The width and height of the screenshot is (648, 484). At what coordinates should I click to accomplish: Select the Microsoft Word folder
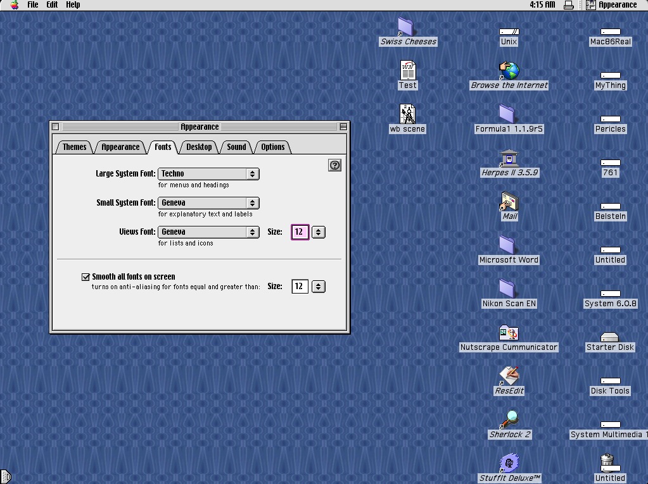click(x=507, y=245)
